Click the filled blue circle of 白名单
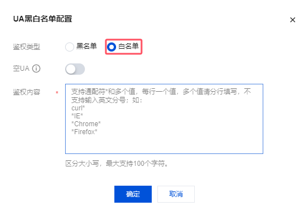The height and width of the screenshot is (214, 308). tap(112, 47)
